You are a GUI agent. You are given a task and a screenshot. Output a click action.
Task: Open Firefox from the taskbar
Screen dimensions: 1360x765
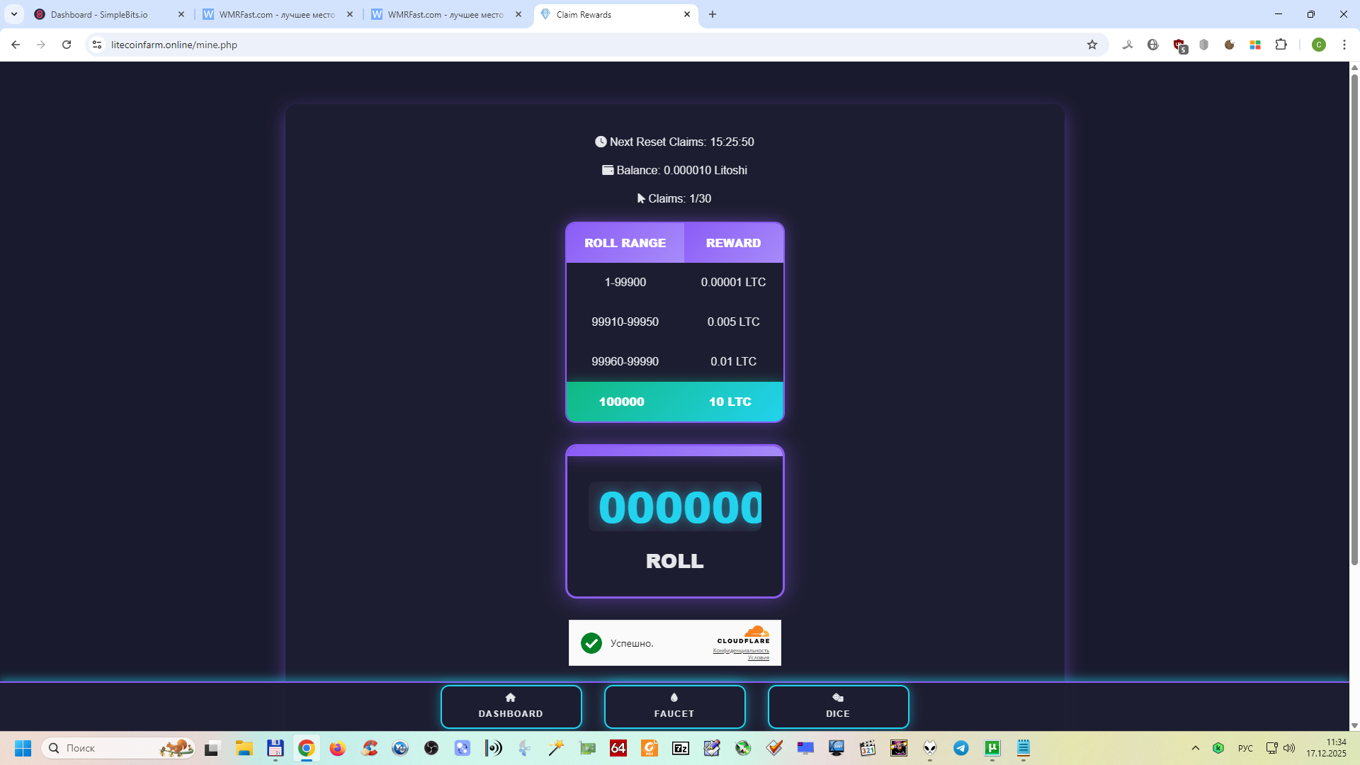pyautogui.click(x=337, y=748)
